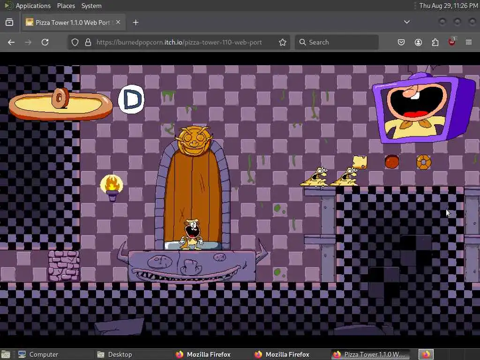This screenshot has width=480, height=360.
Task: Click the forward navigation arrow
Action: [x=28, y=42]
